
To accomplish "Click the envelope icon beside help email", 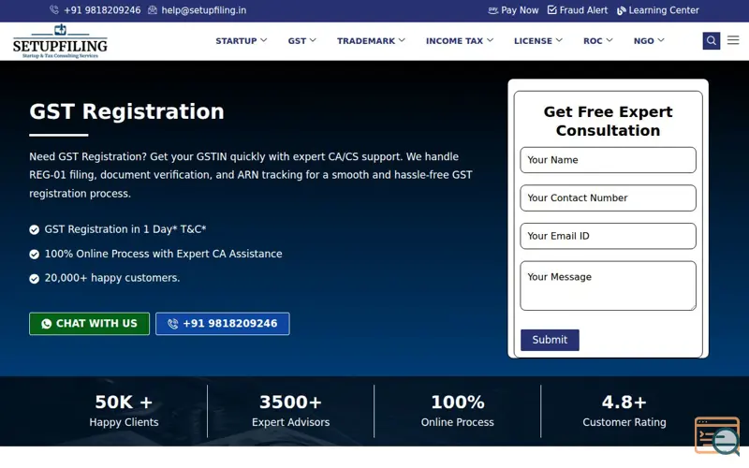I will [x=153, y=10].
